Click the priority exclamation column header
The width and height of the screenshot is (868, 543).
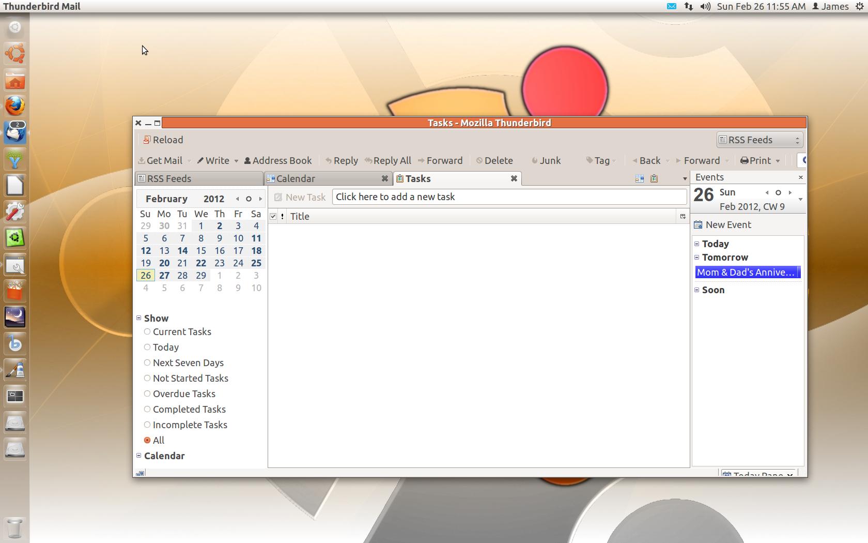tap(282, 217)
